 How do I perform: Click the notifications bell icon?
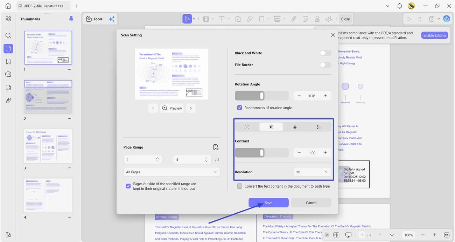pyautogui.click(x=399, y=6)
